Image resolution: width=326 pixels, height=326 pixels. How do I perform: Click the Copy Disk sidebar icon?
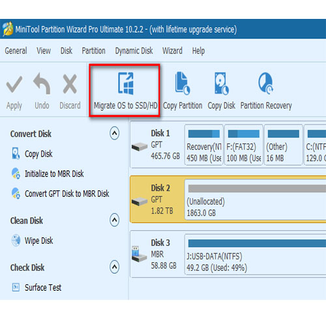click(16, 153)
